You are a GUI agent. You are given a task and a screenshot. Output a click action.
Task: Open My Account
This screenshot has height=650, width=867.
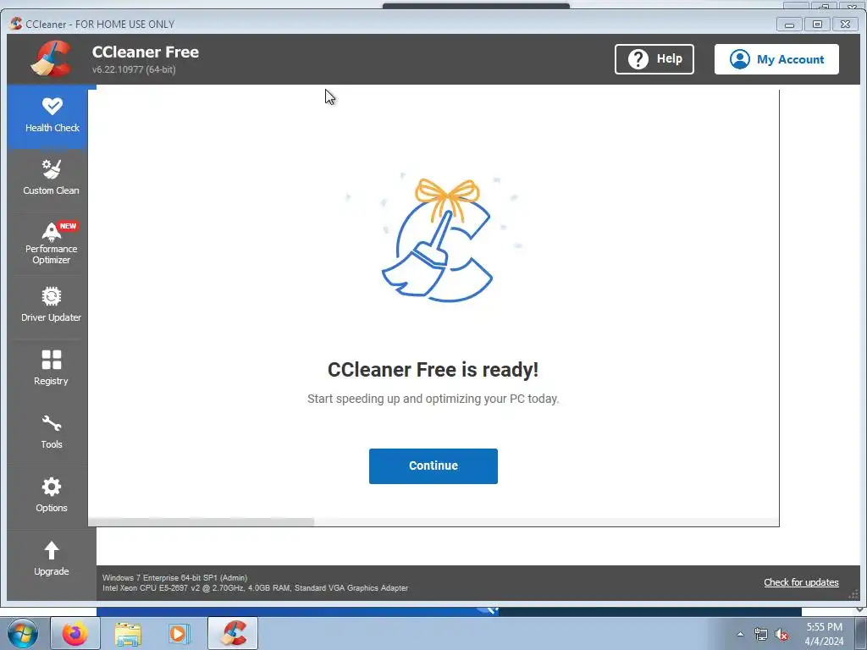776,59
